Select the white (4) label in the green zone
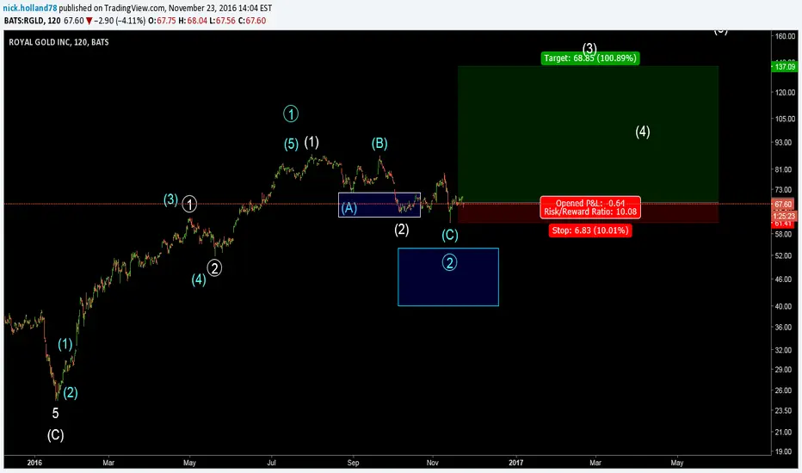Screen dimensions: 802x473 point(643,132)
